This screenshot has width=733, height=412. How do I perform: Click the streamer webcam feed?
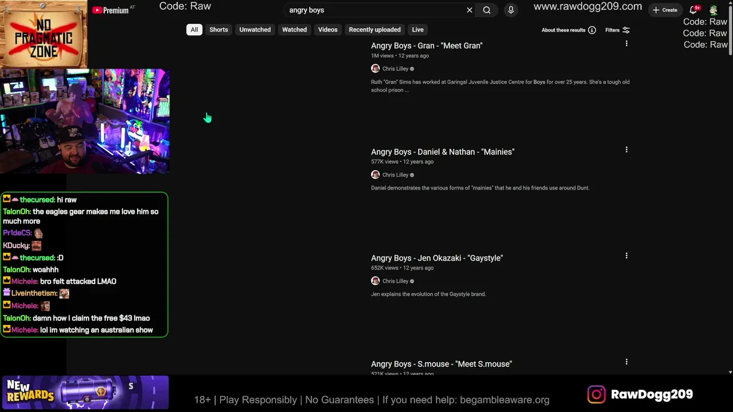coord(85,121)
